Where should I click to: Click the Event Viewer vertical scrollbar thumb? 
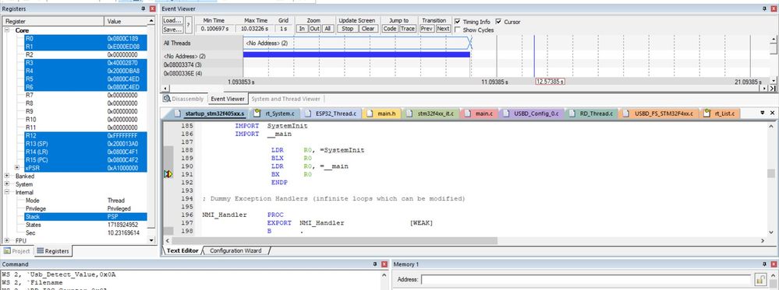pyautogui.click(x=774, y=48)
